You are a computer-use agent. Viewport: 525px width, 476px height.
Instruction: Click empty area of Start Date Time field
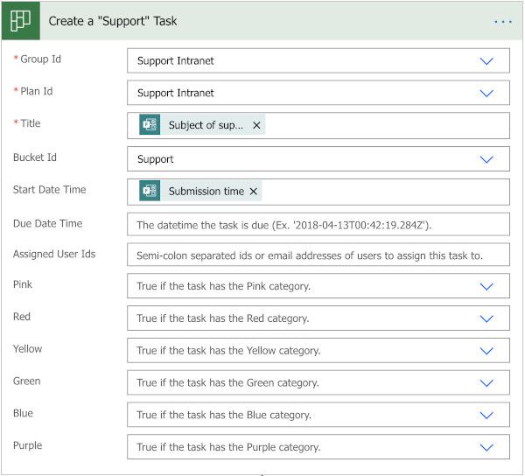click(385, 192)
